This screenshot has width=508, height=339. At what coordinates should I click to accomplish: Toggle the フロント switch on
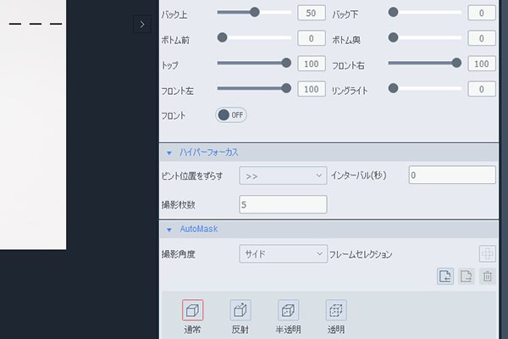point(231,114)
